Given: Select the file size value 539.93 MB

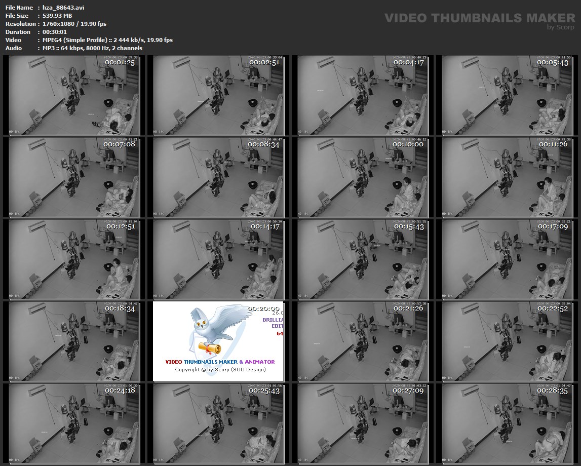Looking at the screenshot, I should tap(57, 16).
